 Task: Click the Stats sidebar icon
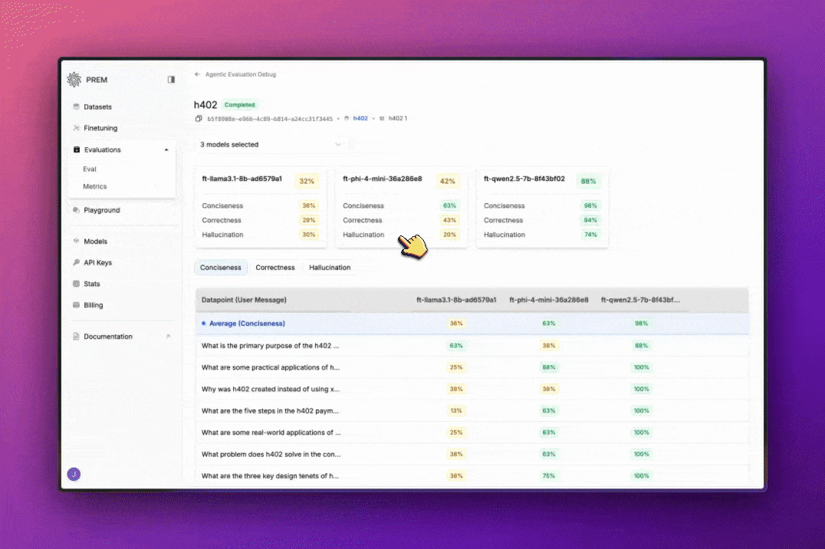click(x=77, y=284)
